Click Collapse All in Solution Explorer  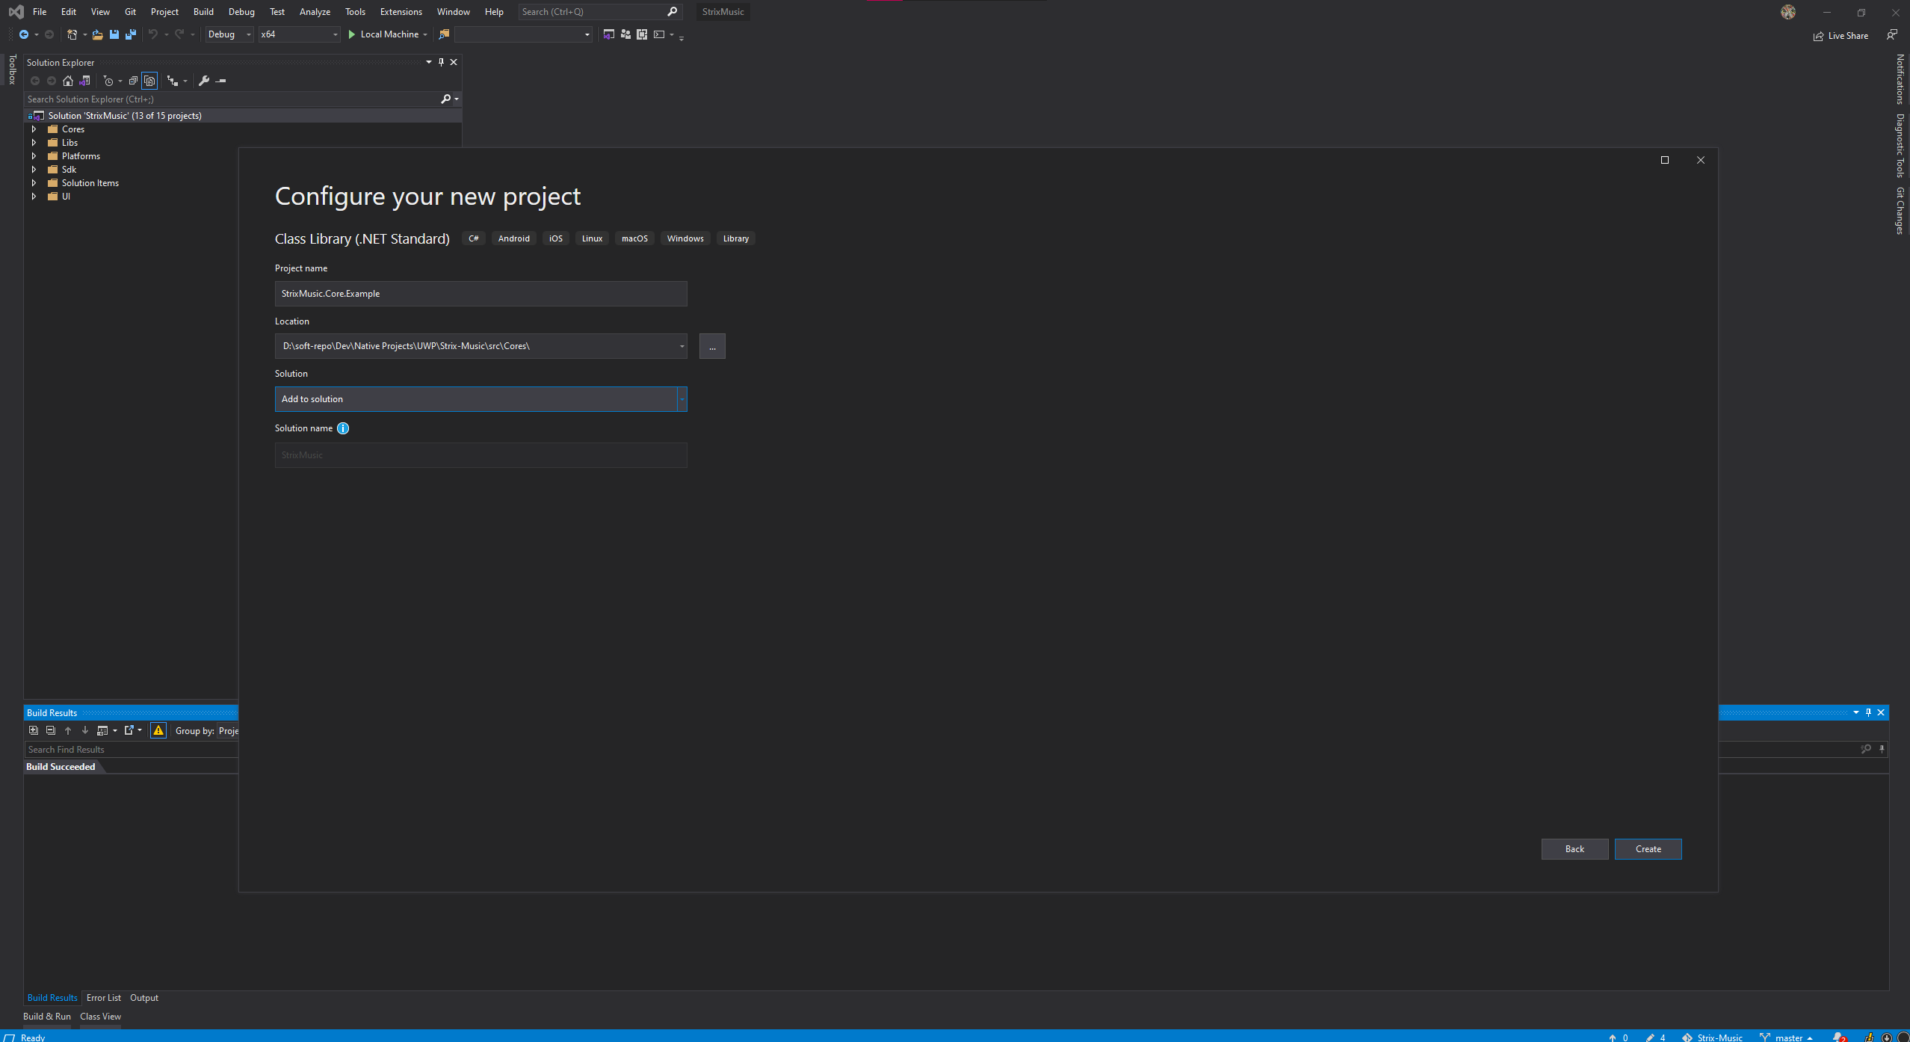click(x=133, y=81)
